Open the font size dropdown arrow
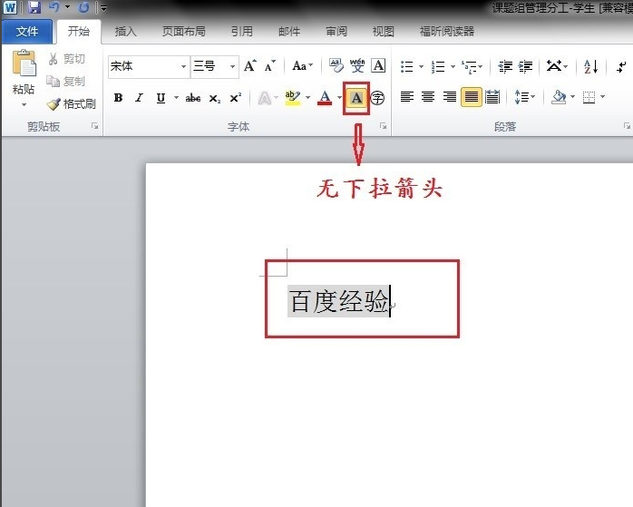The height and width of the screenshot is (507, 633). pos(233,66)
